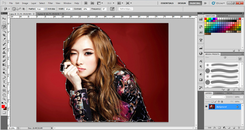The height and width of the screenshot is (130, 245).
Task: Launch Mini Bridge
Action: [92, 3]
